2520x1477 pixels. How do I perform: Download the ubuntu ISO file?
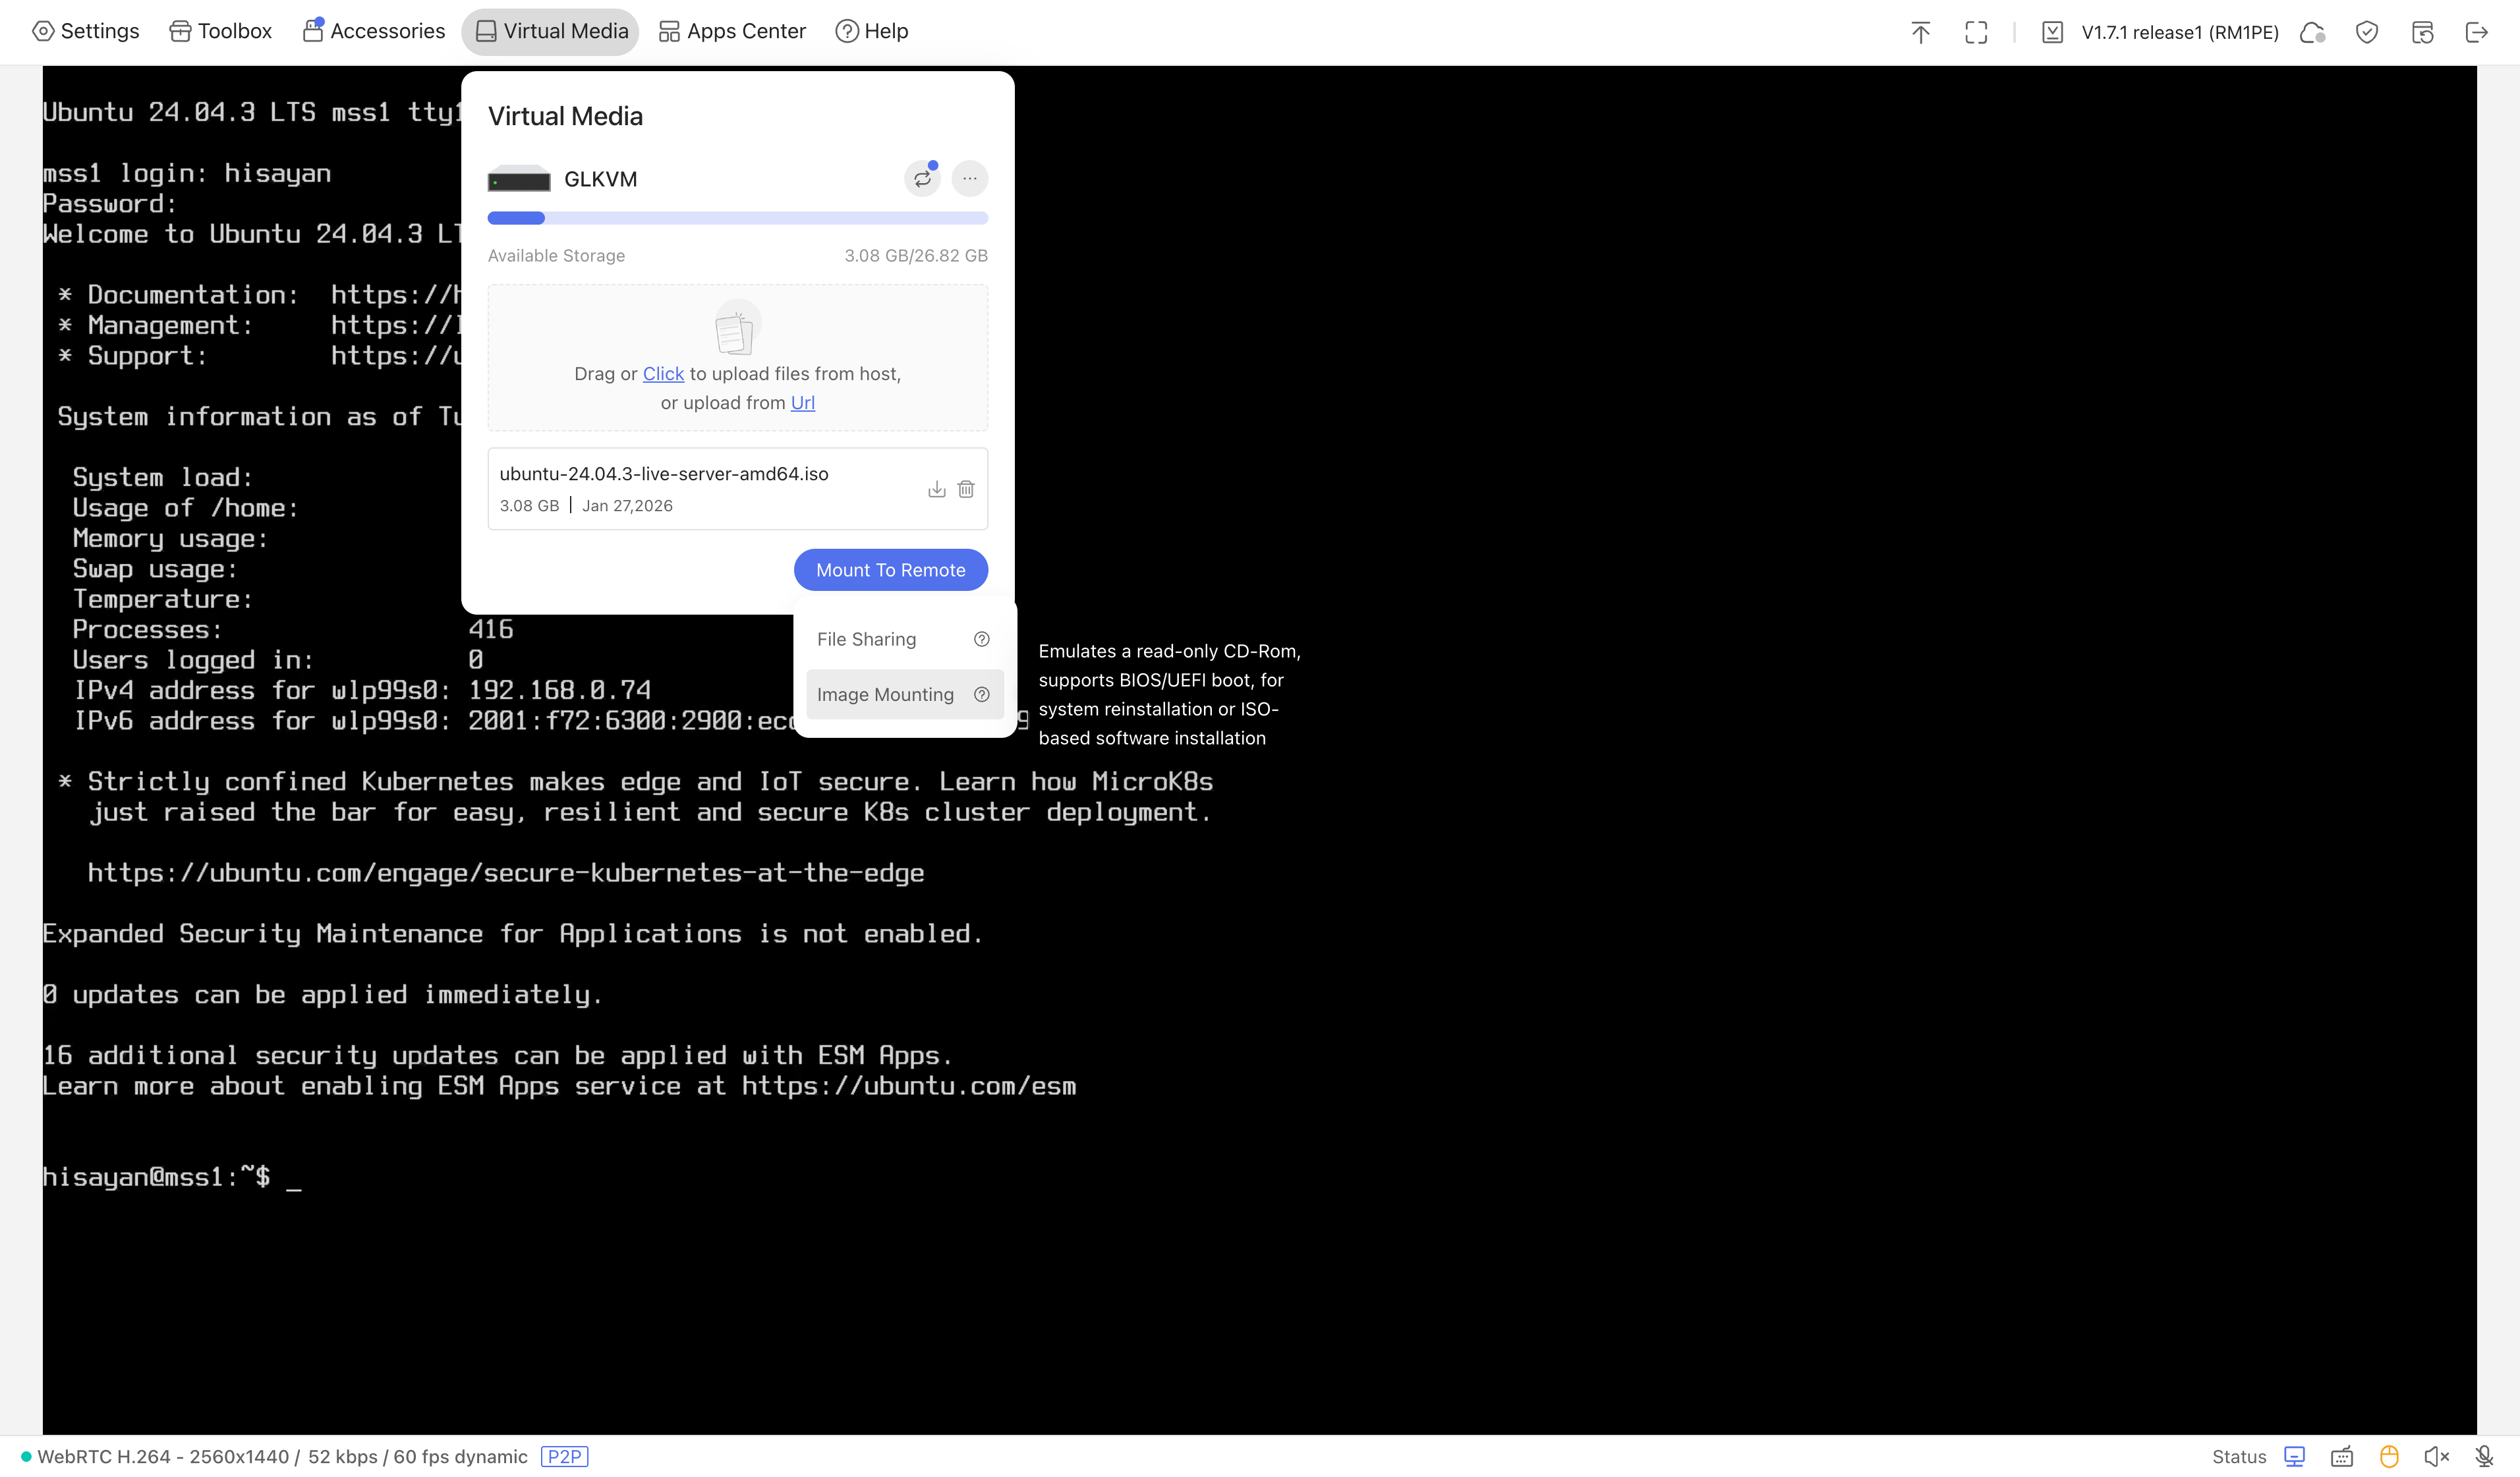tap(936, 489)
